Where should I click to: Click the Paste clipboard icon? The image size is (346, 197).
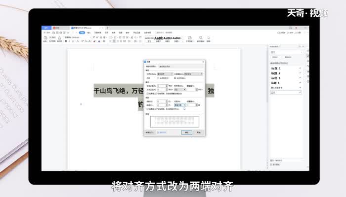(45, 38)
